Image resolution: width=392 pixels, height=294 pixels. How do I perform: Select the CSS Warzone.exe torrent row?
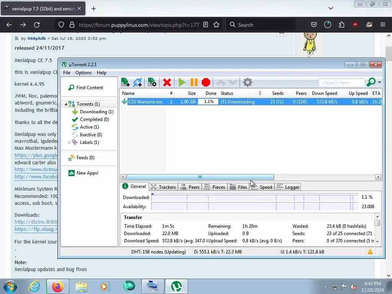click(x=251, y=102)
